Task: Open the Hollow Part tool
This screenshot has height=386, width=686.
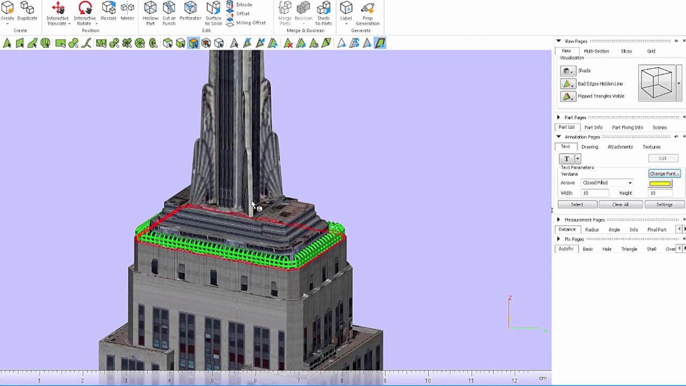Action: [x=151, y=13]
